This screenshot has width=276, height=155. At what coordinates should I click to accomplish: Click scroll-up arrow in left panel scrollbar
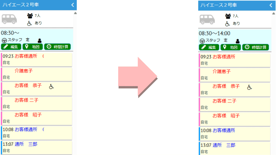point(75,13)
